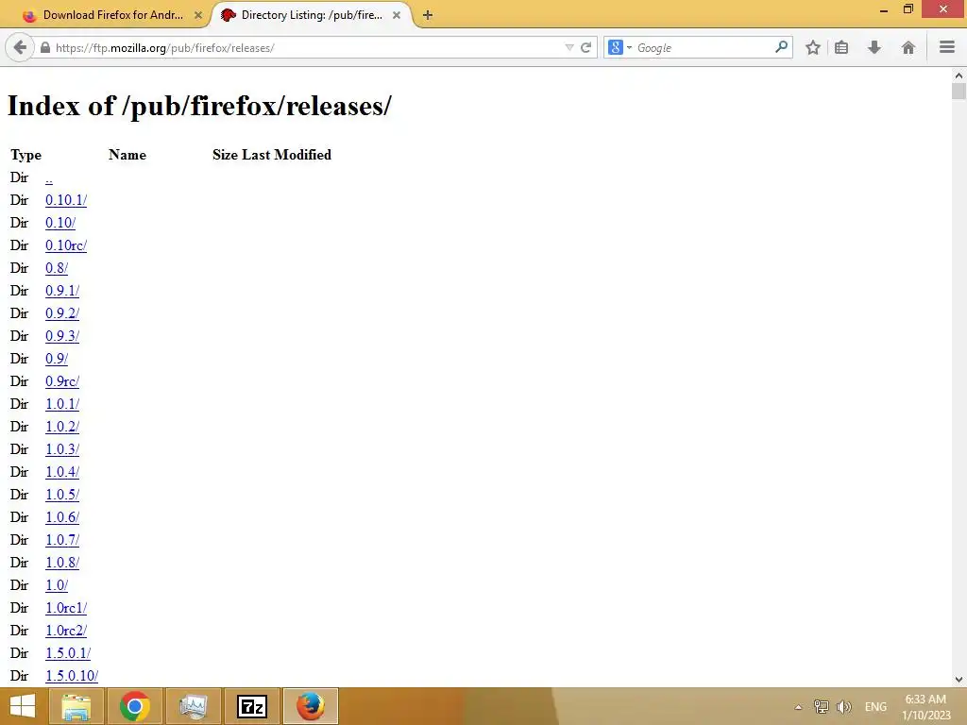This screenshot has height=725, width=967.
Task: Close the Download Firefox for Android tab
Action: [x=198, y=15]
